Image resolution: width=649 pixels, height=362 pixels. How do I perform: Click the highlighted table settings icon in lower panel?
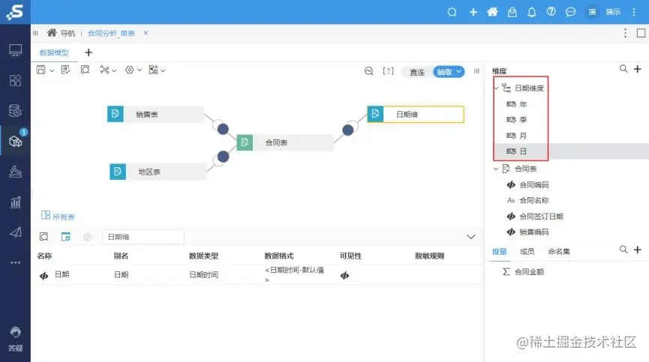point(66,237)
